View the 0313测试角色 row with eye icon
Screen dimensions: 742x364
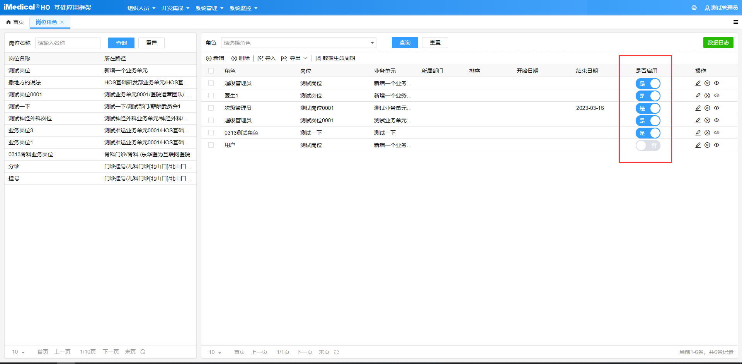point(716,133)
